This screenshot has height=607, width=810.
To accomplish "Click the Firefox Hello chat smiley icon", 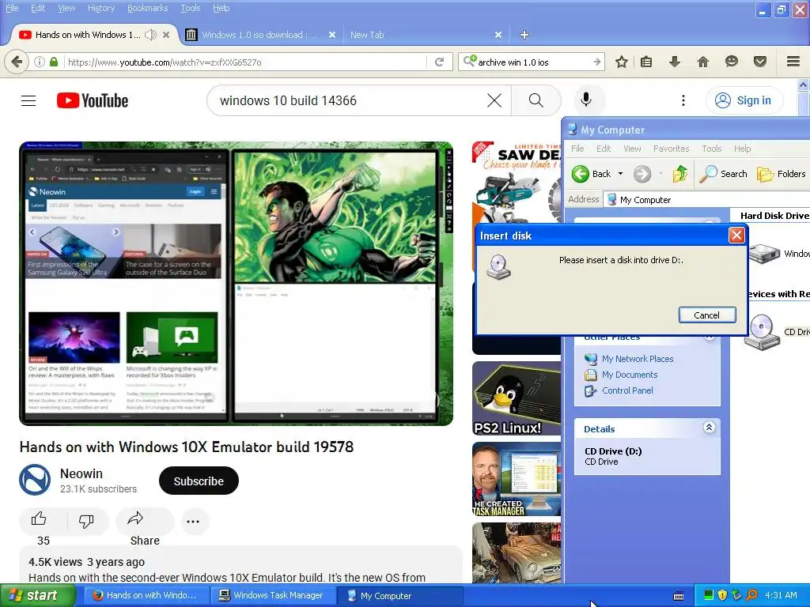I will (732, 62).
